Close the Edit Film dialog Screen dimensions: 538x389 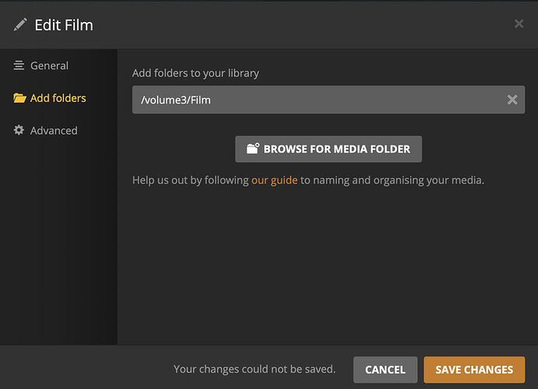[x=519, y=24]
